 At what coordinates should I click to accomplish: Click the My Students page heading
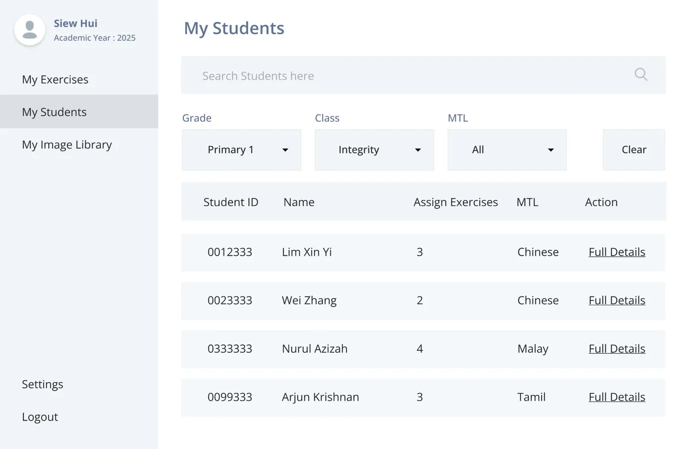234,29
